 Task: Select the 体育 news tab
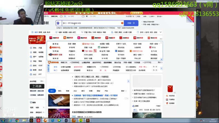[x=91, y=91]
